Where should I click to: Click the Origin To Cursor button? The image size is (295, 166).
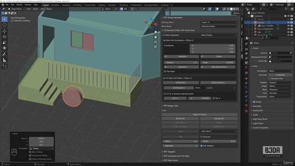pos(200,115)
